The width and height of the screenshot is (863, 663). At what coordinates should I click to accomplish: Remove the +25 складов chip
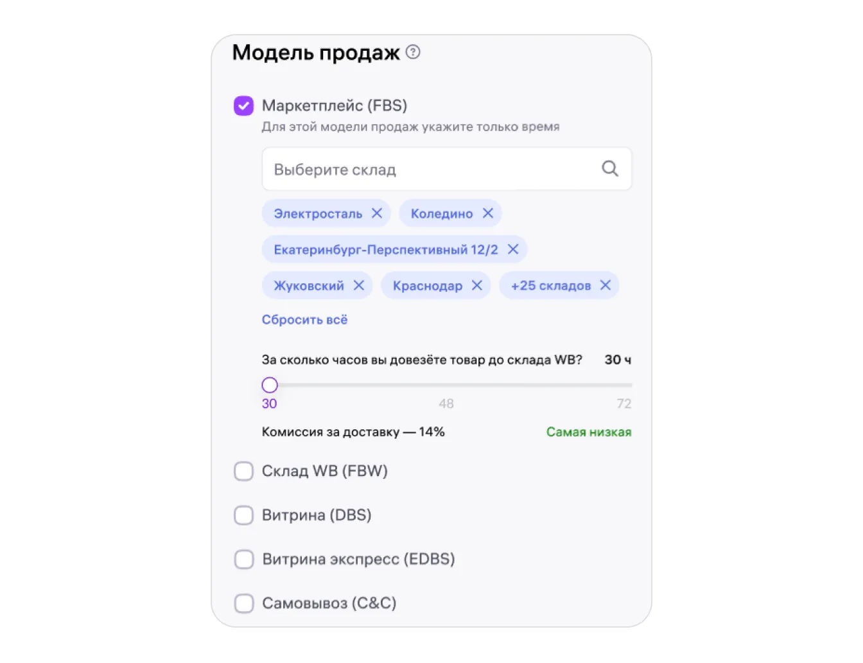coord(606,285)
